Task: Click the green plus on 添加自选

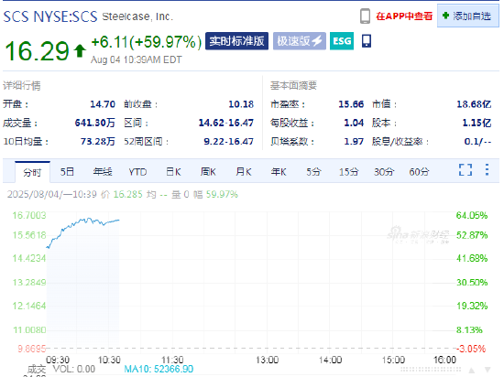Action: pyautogui.click(x=445, y=16)
